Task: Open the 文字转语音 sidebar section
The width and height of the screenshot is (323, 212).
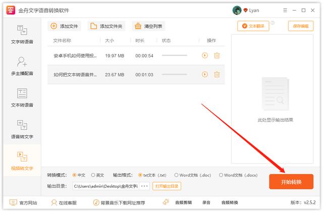Action: 22,34
